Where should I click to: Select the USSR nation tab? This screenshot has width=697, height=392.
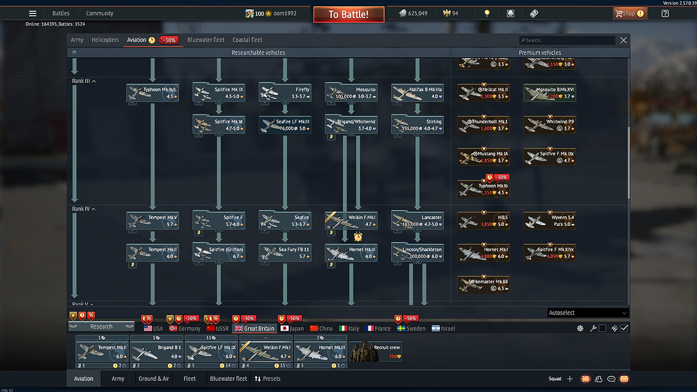(x=217, y=329)
